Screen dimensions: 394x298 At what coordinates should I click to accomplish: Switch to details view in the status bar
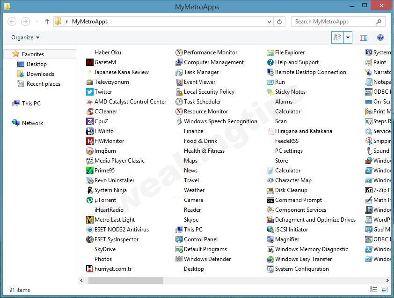click(374, 290)
